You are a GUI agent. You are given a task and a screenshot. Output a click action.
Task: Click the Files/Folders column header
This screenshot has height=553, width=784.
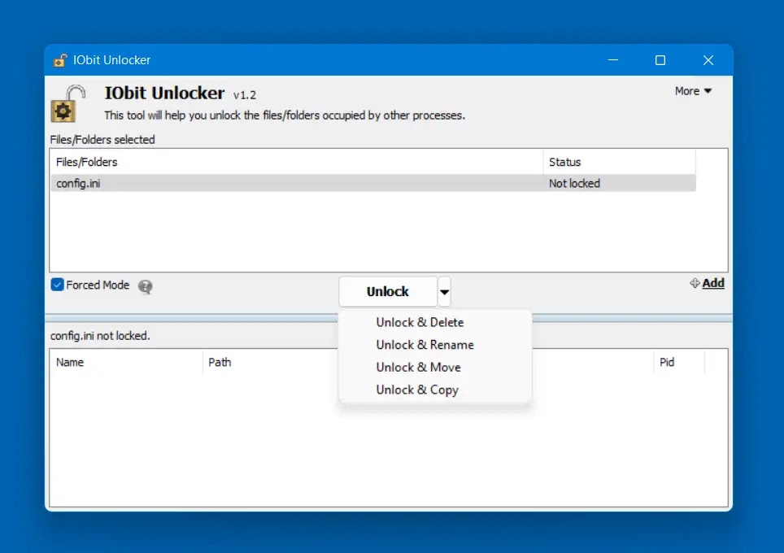(297, 162)
